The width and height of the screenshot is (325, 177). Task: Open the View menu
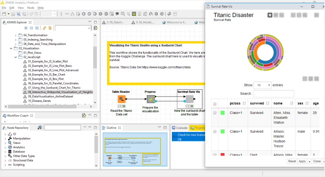[21, 8]
